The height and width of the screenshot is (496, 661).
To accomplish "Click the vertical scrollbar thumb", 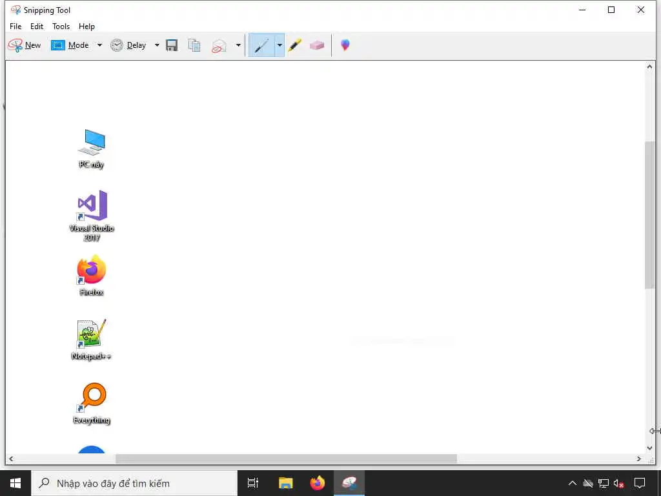I will [x=649, y=215].
